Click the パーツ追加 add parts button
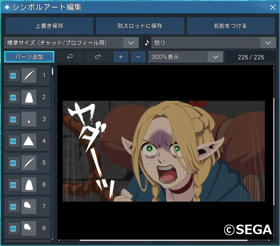280x246 pixels. 29,57
